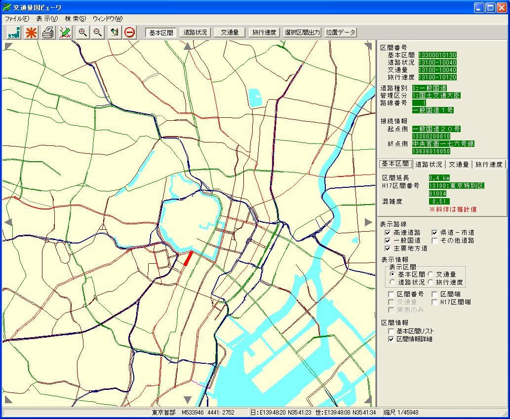Click the Japan map overview toolbar icon

[14, 33]
